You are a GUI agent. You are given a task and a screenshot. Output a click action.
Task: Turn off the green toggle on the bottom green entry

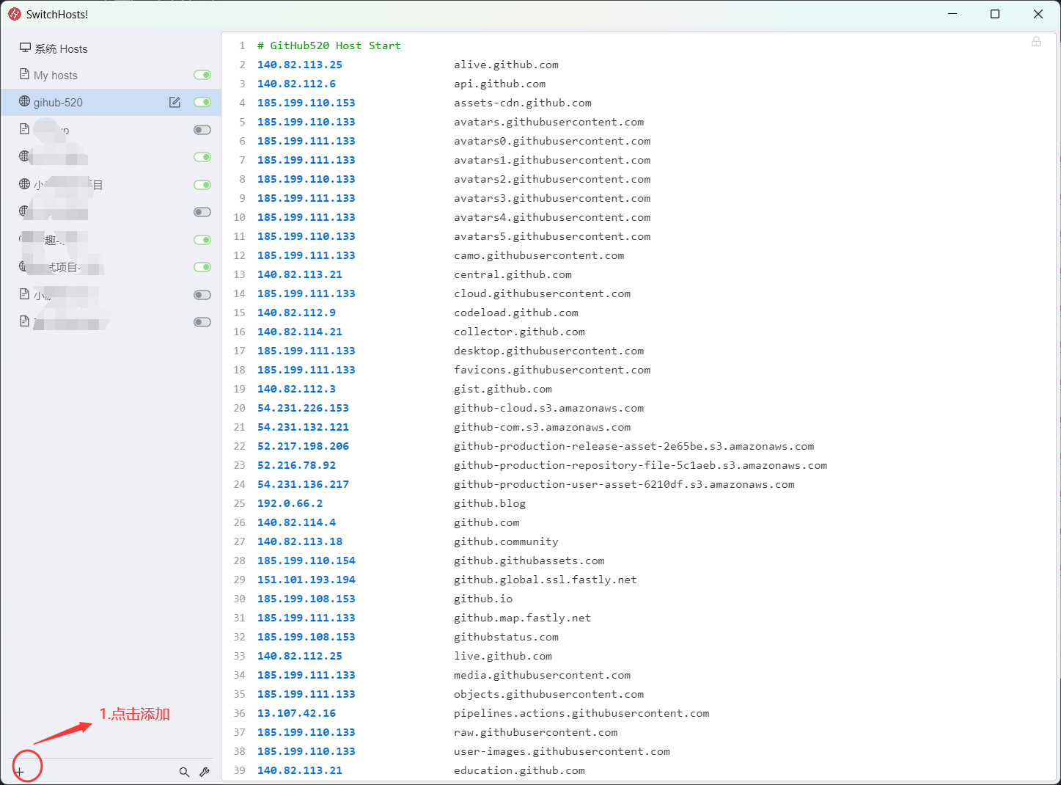[202, 267]
